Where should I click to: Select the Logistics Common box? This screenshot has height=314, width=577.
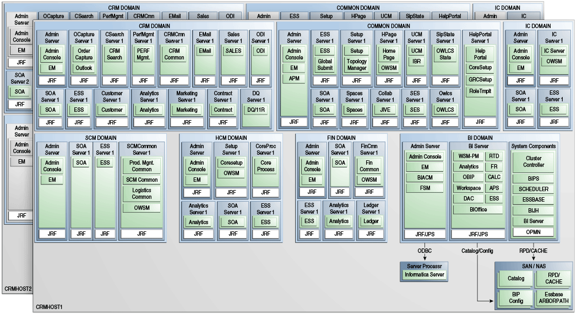coord(141,193)
